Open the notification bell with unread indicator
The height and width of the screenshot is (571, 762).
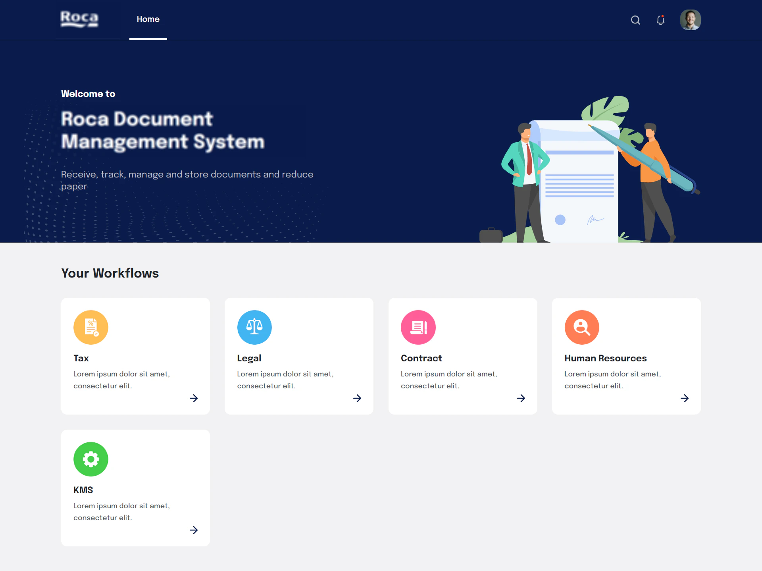660,20
